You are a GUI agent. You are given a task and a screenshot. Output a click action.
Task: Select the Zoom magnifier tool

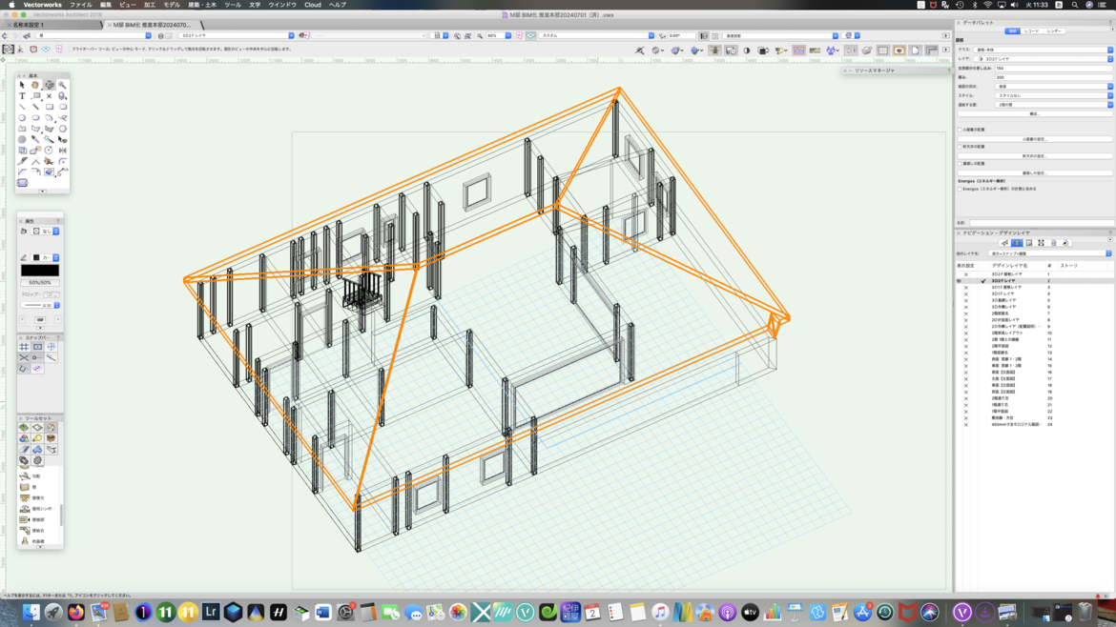click(x=62, y=85)
